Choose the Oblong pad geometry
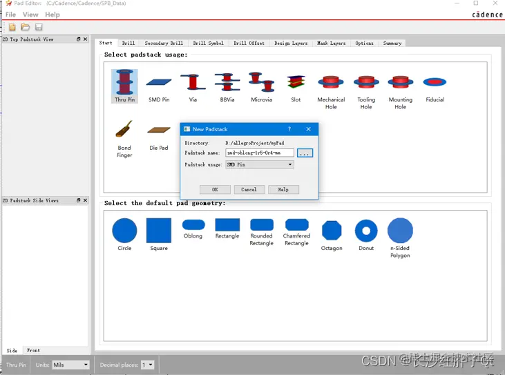The height and width of the screenshot is (375, 505). [193, 229]
